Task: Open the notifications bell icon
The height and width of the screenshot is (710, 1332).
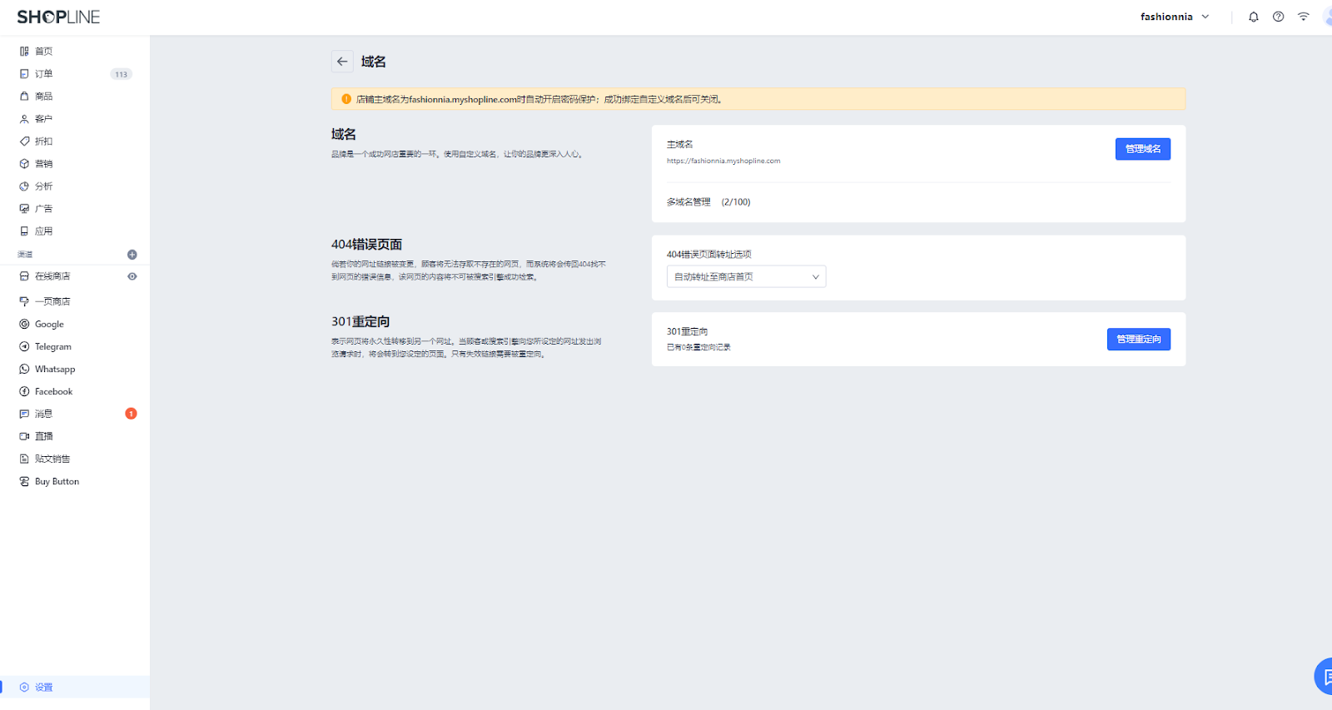Action: (x=1253, y=17)
